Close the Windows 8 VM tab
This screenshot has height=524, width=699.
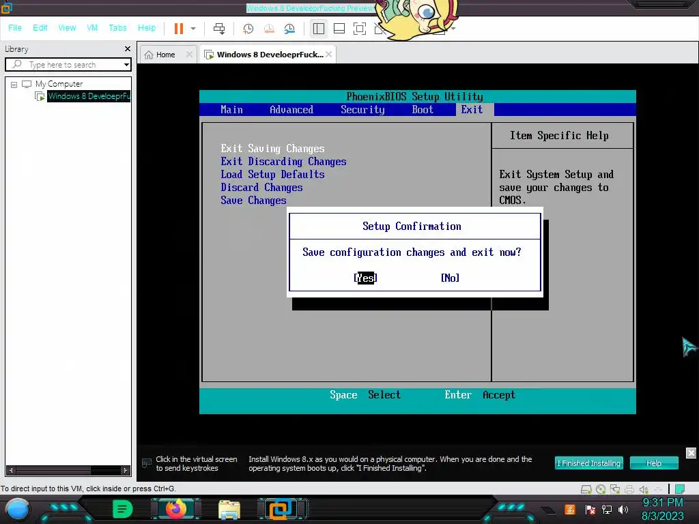[328, 55]
